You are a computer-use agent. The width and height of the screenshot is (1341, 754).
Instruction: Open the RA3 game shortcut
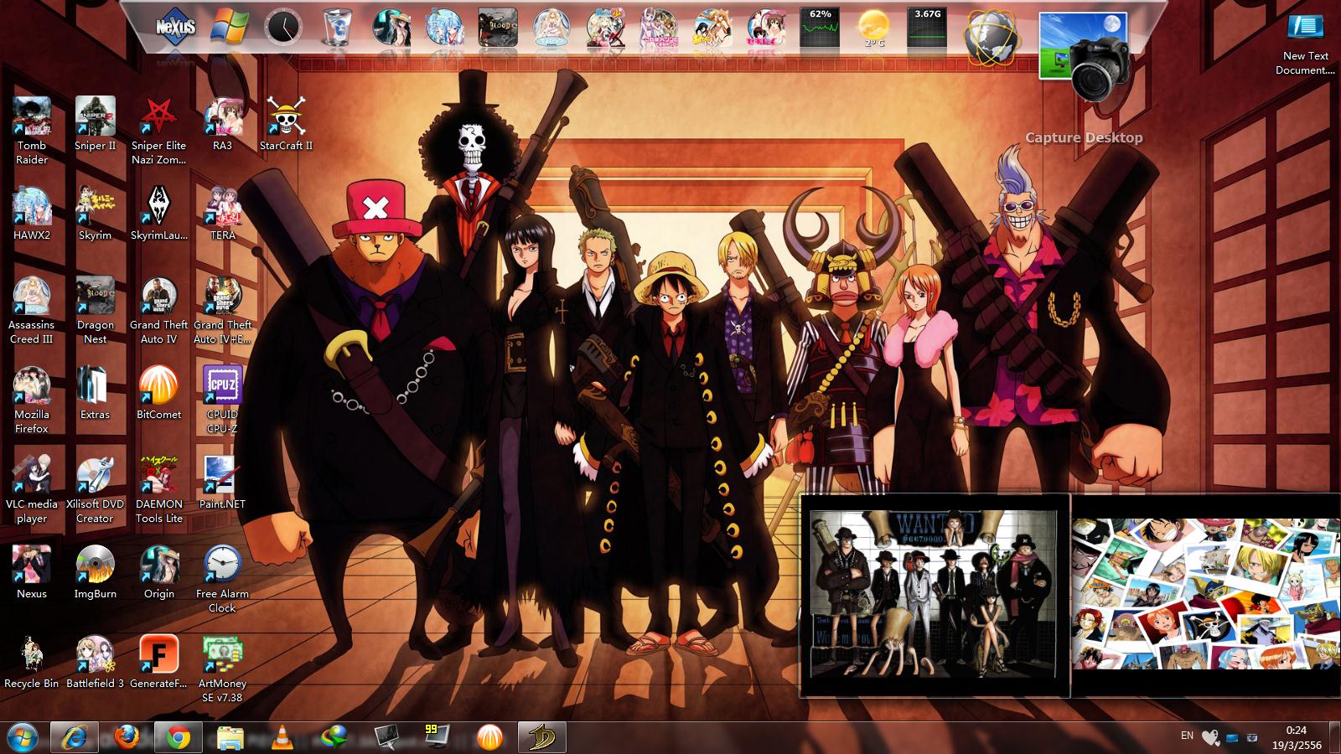pyautogui.click(x=222, y=123)
